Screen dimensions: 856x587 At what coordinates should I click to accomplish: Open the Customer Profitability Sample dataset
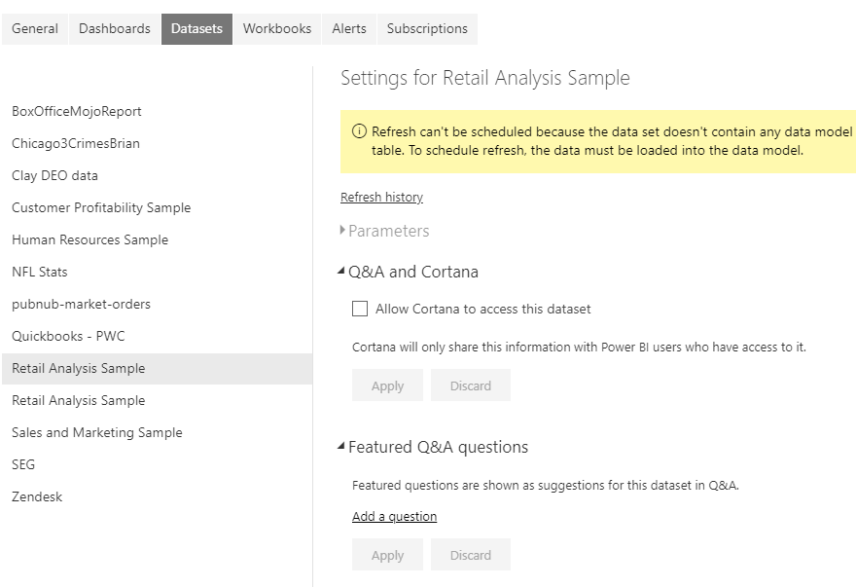point(101,207)
